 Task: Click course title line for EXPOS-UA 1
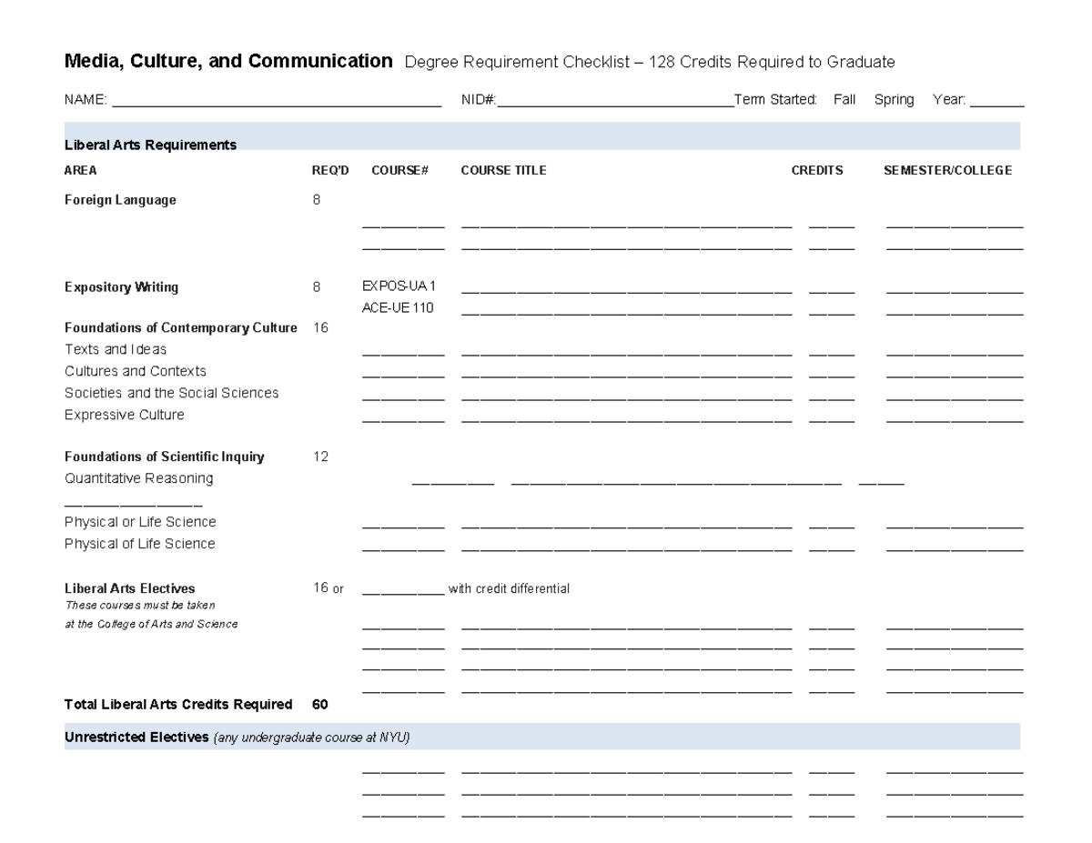[x=627, y=292]
